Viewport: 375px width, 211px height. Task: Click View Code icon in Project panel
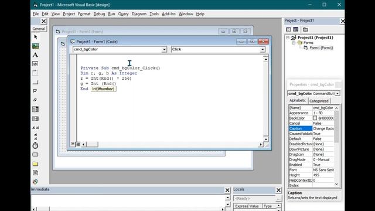[x=288, y=29]
